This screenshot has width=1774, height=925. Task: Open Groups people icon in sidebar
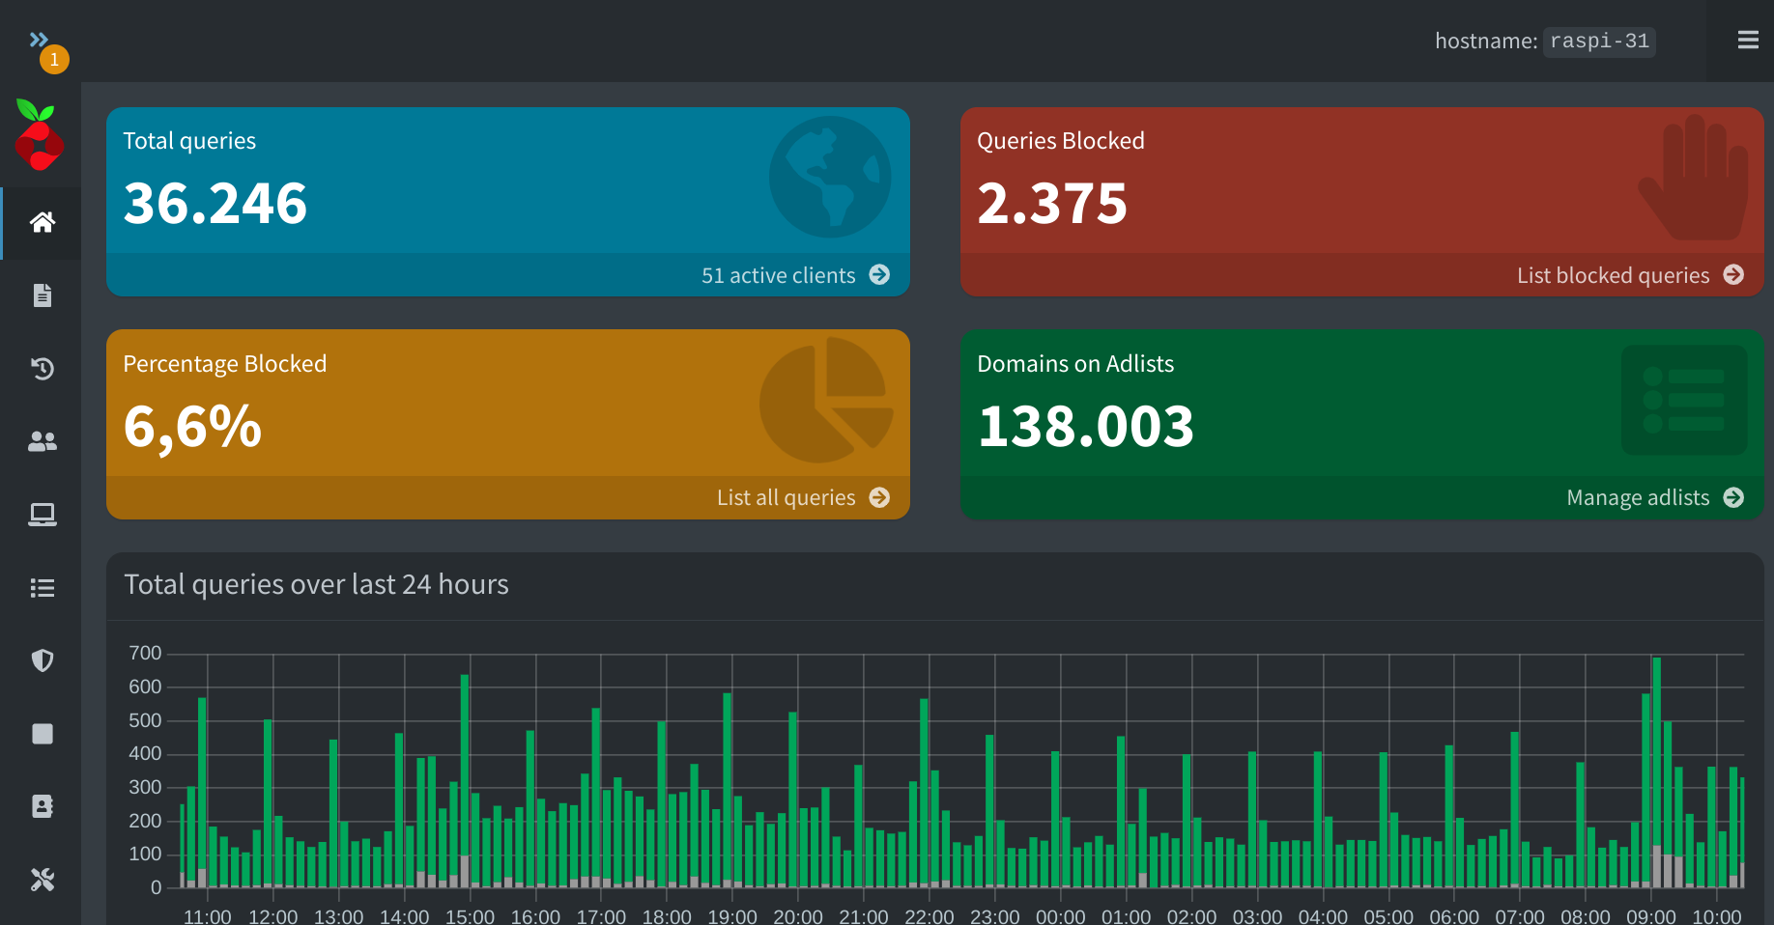pyautogui.click(x=42, y=441)
